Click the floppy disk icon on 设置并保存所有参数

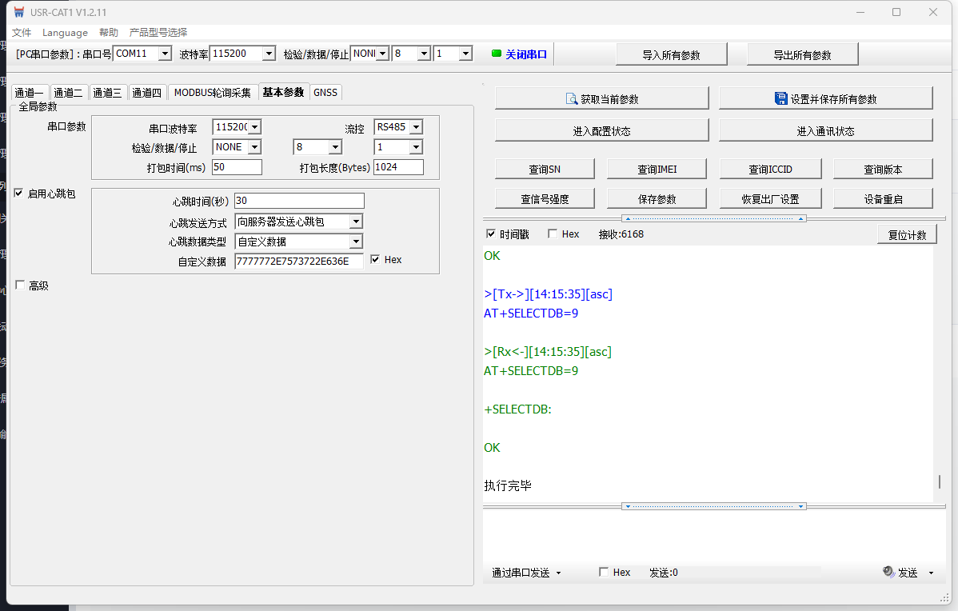(x=780, y=98)
